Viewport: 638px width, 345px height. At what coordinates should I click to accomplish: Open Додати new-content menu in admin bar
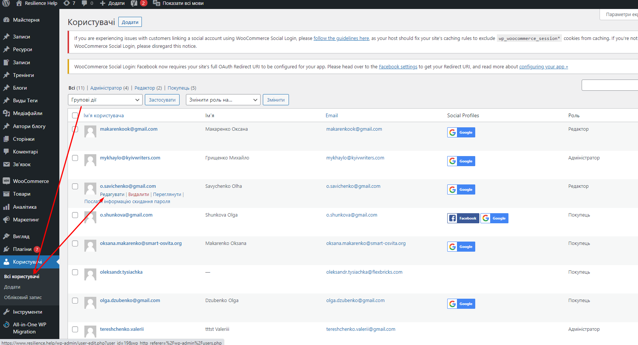tap(112, 3)
